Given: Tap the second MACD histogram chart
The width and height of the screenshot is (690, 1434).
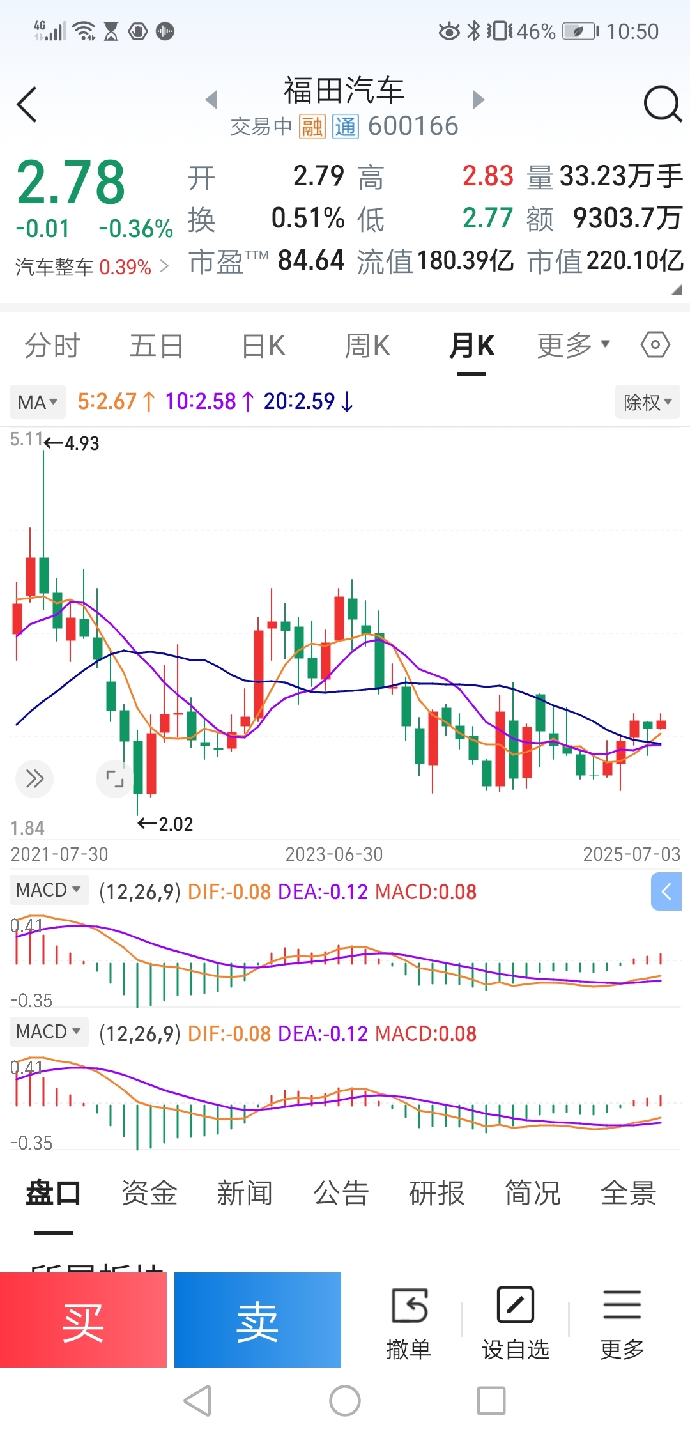Looking at the screenshot, I should pos(345,1104).
